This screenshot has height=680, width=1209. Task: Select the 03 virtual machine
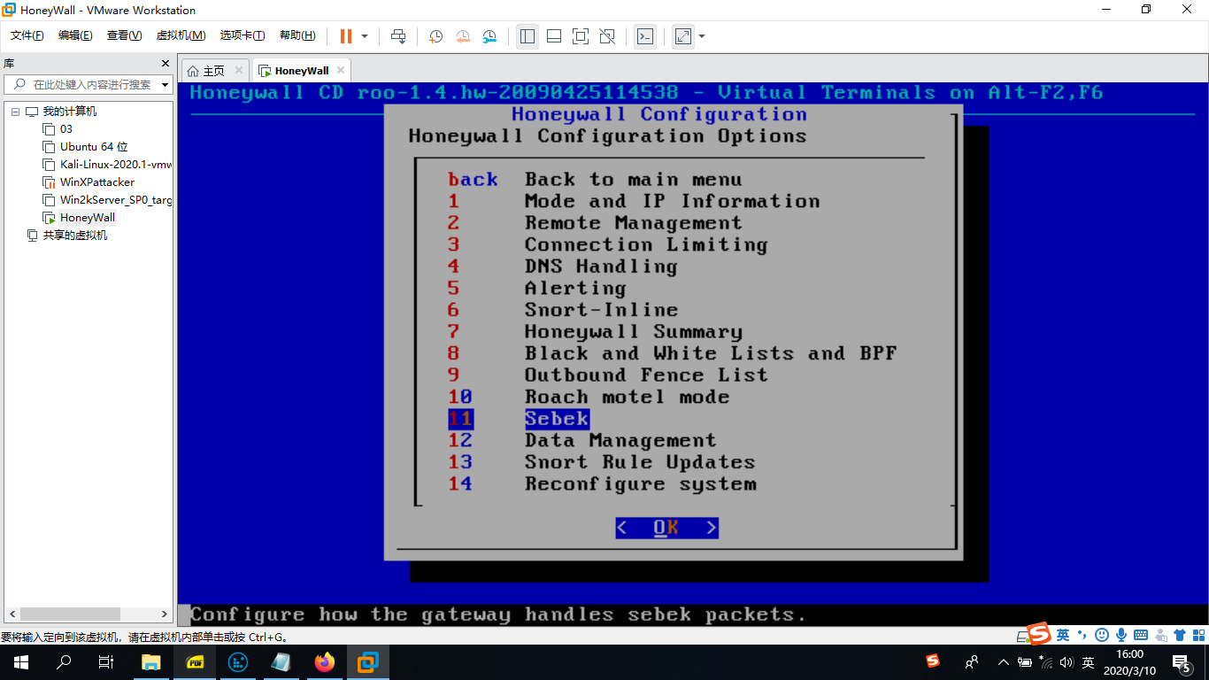(66, 129)
